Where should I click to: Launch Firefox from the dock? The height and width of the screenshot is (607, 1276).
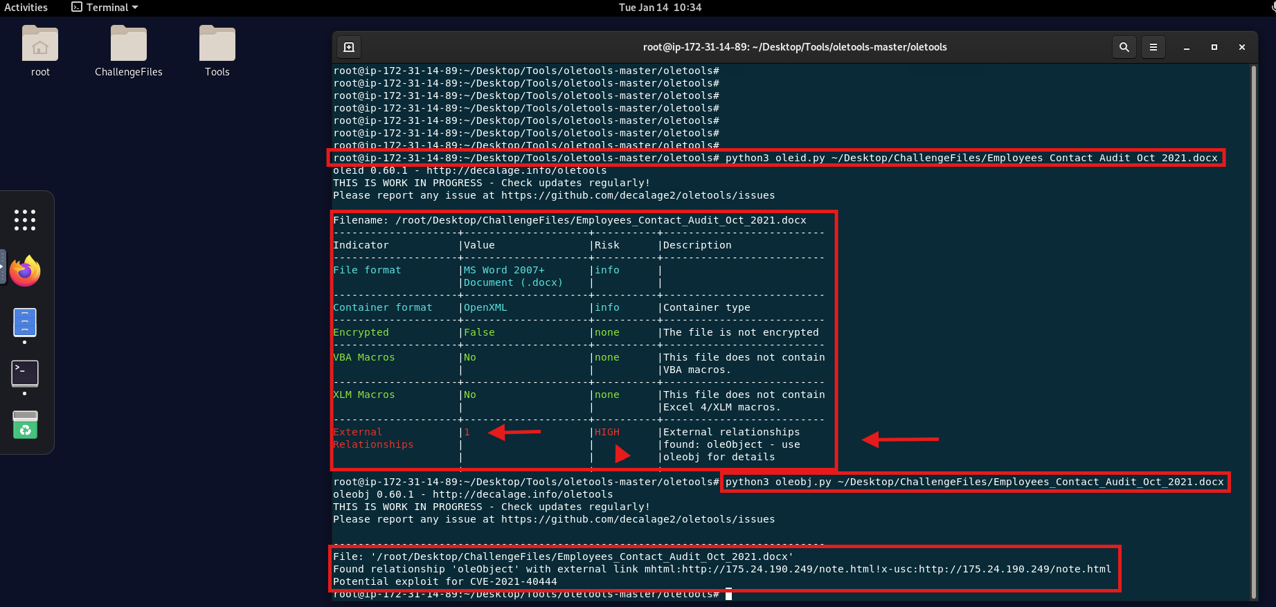pos(25,271)
